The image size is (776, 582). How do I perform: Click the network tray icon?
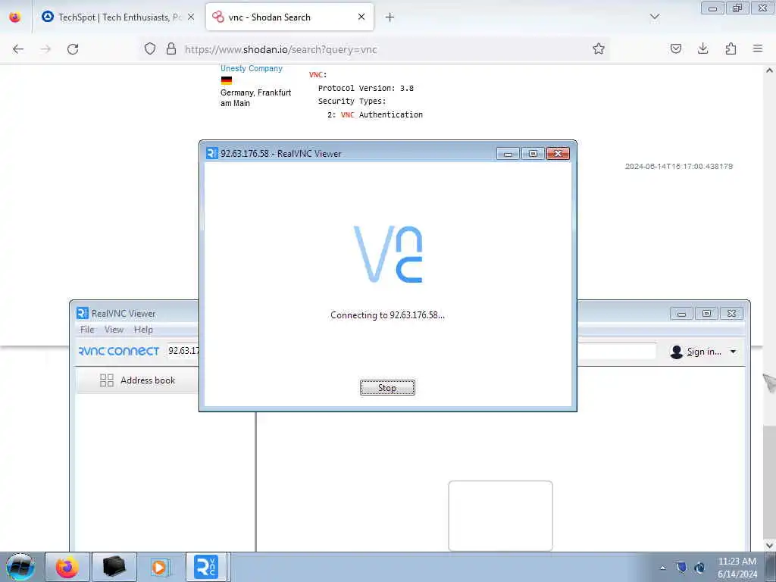point(699,568)
